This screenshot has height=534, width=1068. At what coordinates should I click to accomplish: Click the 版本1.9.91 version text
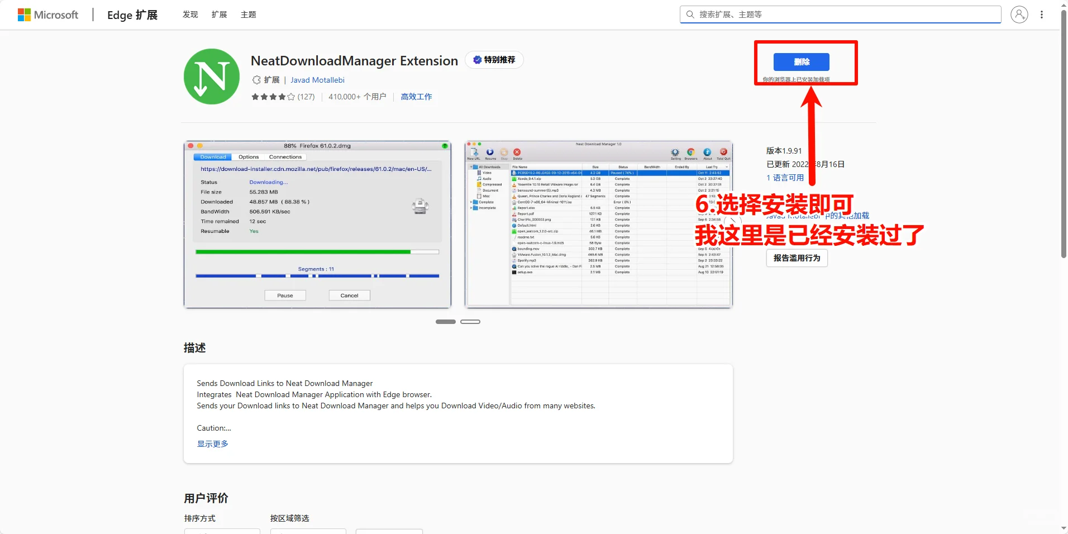click(784, 151)
